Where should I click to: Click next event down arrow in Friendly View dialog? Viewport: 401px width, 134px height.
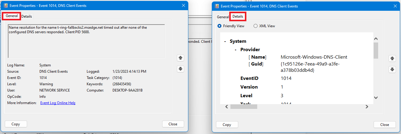392,69
